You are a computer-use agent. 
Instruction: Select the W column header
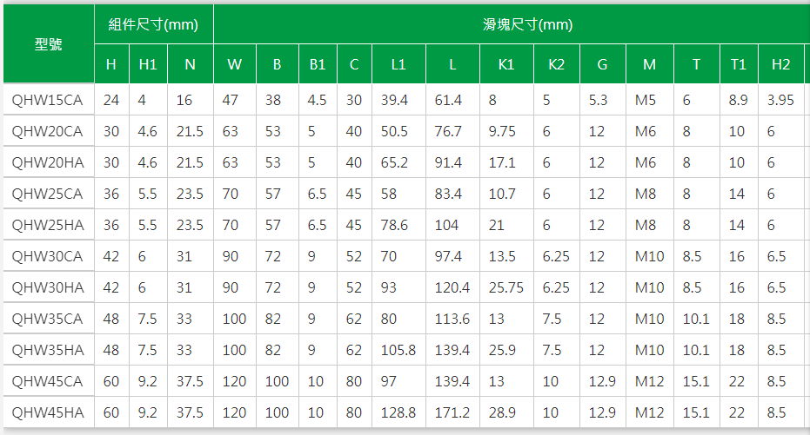tap(235, 64)
